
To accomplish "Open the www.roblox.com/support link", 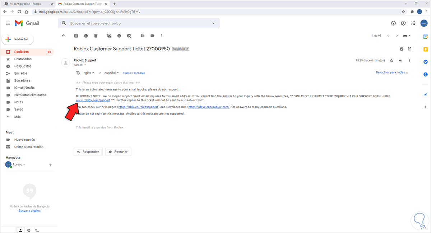I will 93,100.
